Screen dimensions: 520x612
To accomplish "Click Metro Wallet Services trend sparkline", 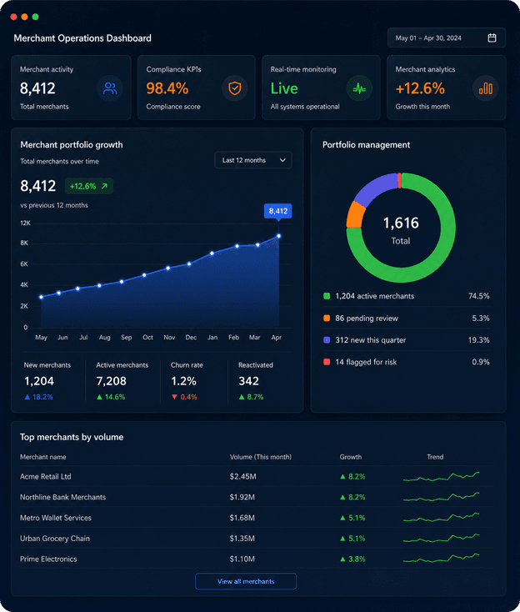I will click(441, 518).
